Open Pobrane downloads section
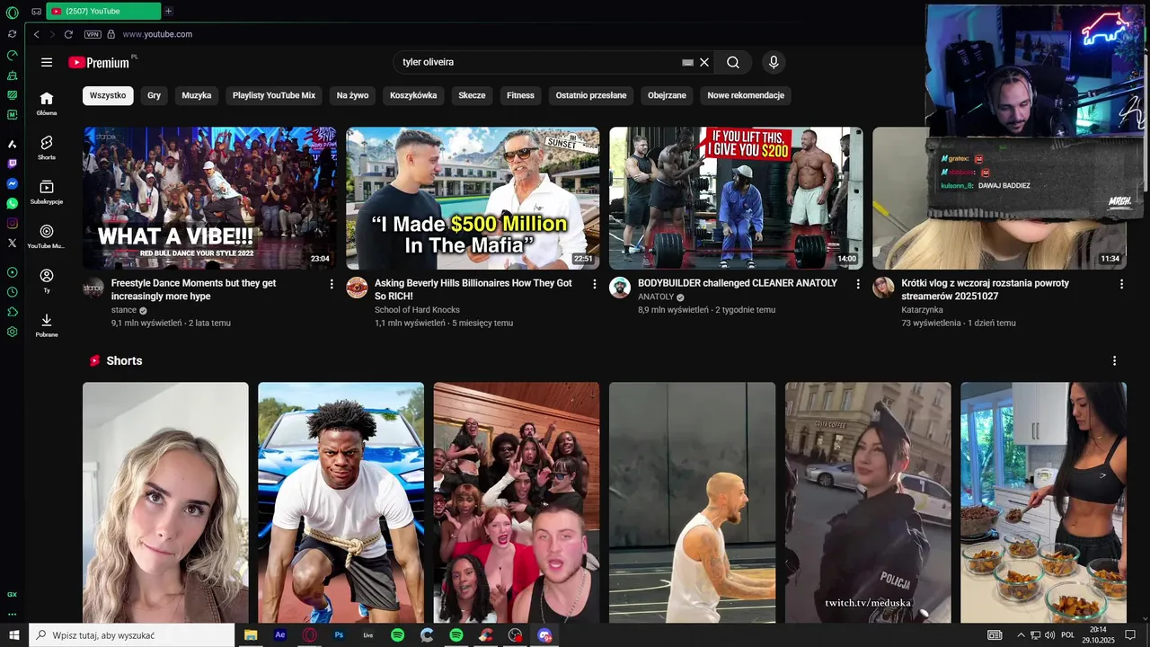This screenshot has width=1150, height=647. pos(47,325)
